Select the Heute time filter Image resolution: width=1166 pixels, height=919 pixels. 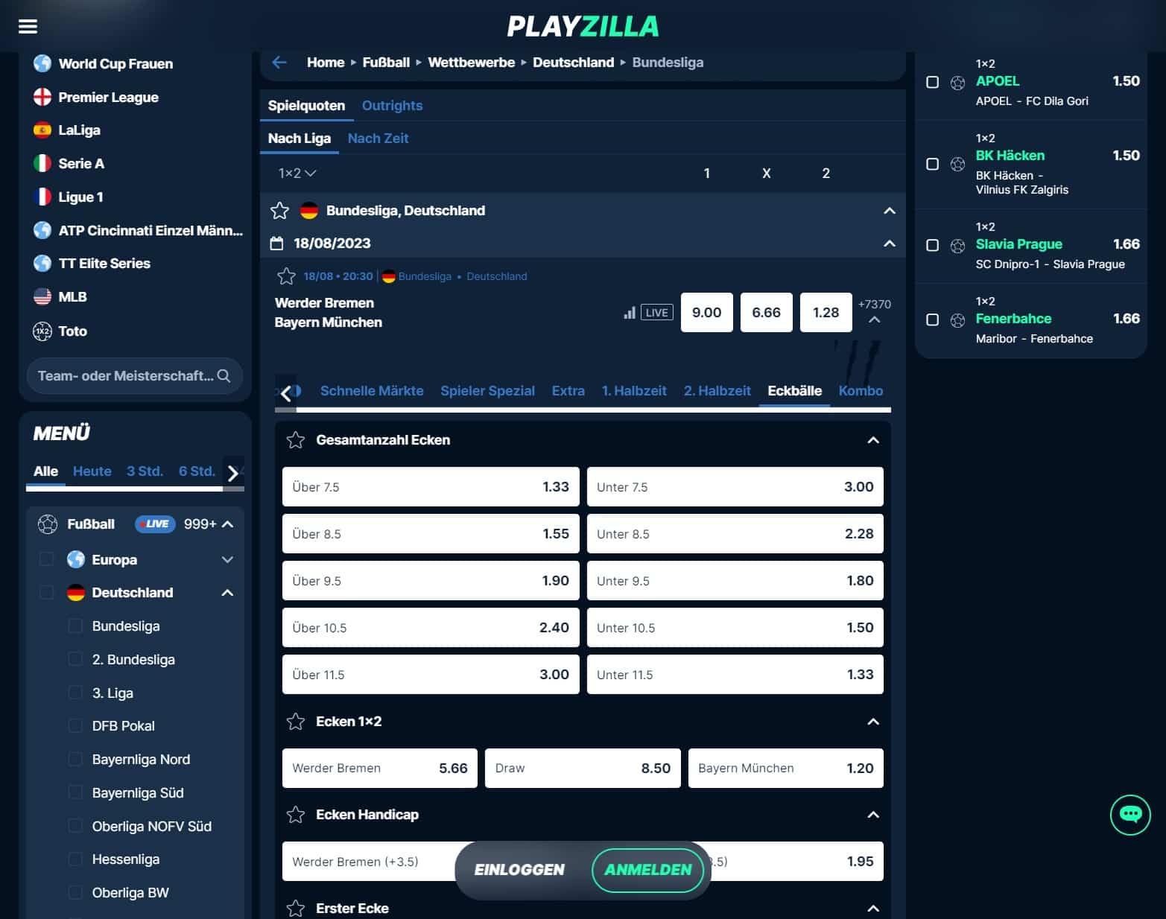[x=92, y=471]
